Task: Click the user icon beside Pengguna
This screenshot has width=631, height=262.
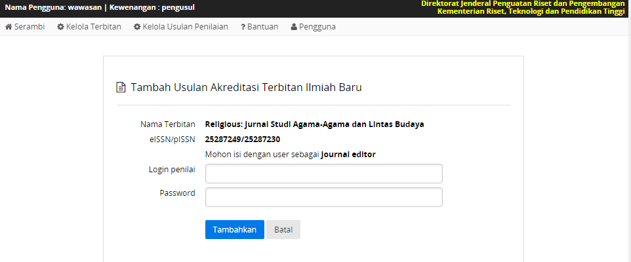Action: [x=294, y=27]
